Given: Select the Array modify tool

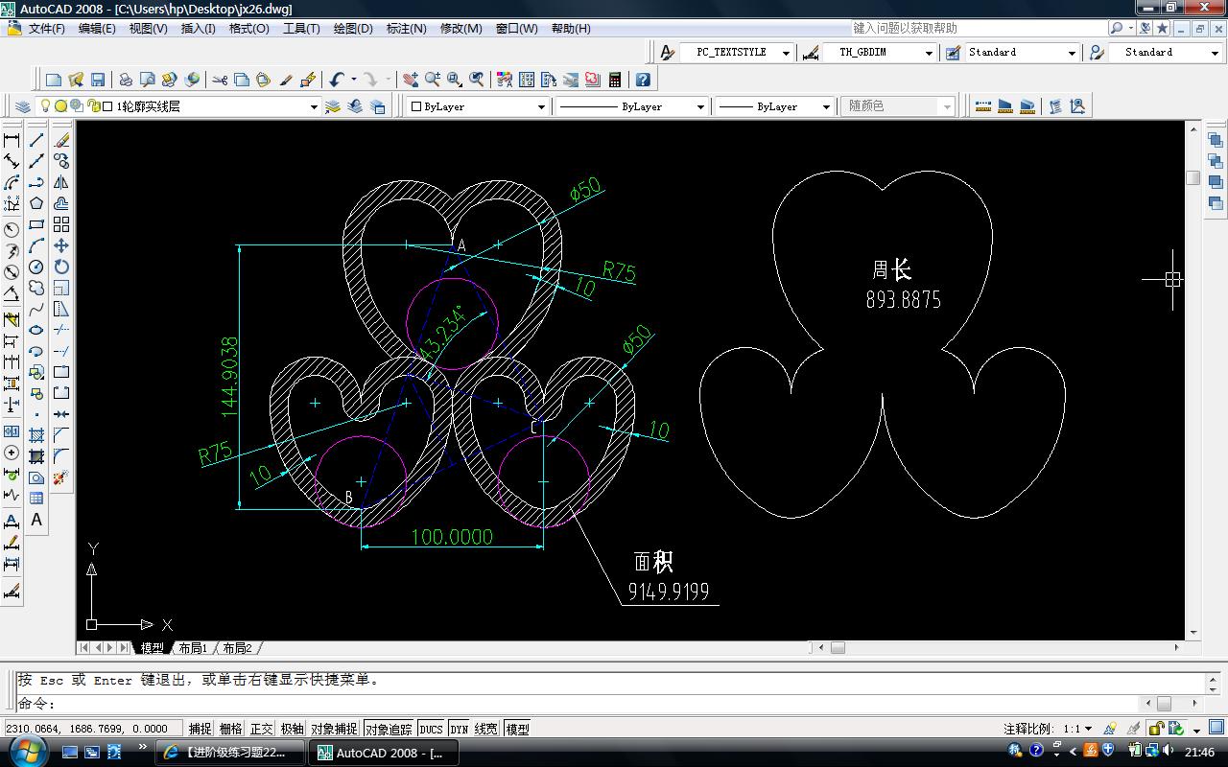Looking at the screenshot, I should pos(61,224).
